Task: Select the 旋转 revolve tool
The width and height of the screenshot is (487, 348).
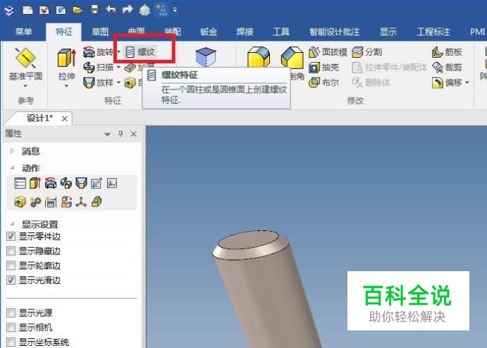Action: click(98, 52)
